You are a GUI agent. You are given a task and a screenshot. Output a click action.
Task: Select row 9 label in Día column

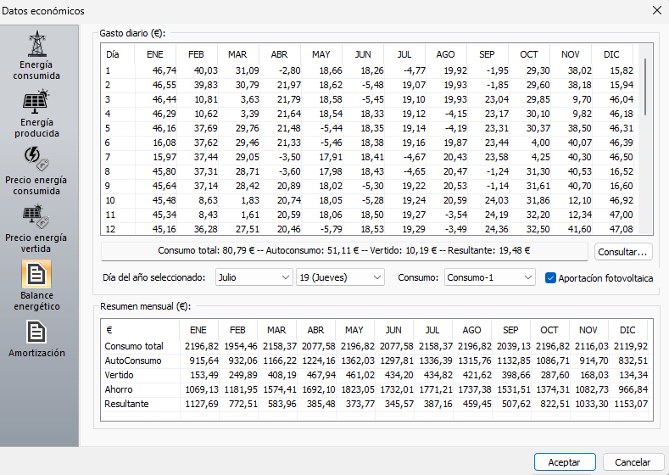coord(108,186)
